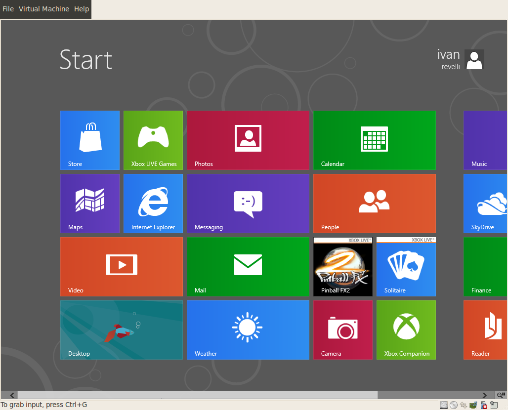508x410 pixels.
Task: Open the File menu
Action: pos(8,9)
